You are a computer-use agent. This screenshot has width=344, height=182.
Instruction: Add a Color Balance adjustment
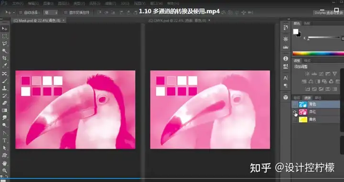(311, 82)
